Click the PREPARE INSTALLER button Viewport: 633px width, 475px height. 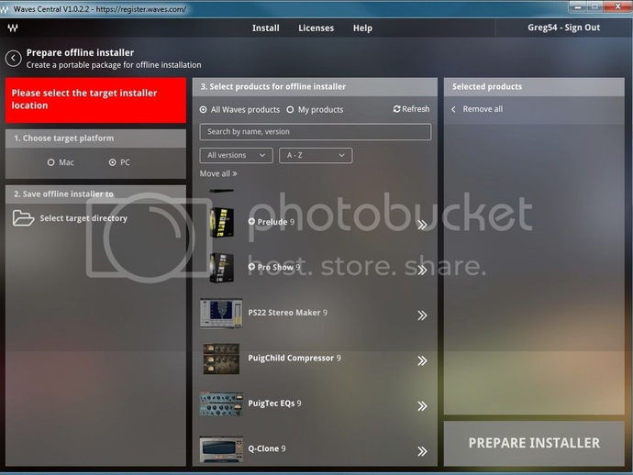[534, 443]
